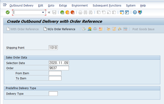Open the Help menu

click(143, 5)
